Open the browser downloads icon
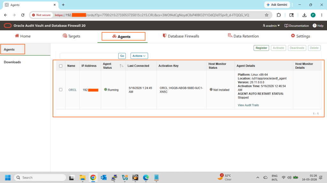The image size is (327, 183). tap(304, 15)
